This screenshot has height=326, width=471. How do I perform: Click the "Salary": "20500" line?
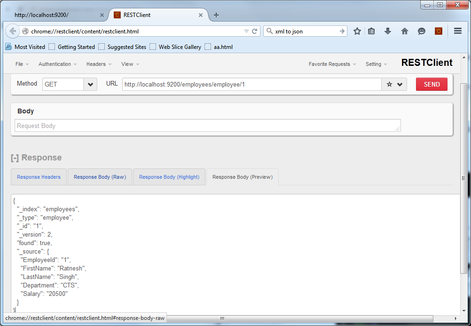44,294
